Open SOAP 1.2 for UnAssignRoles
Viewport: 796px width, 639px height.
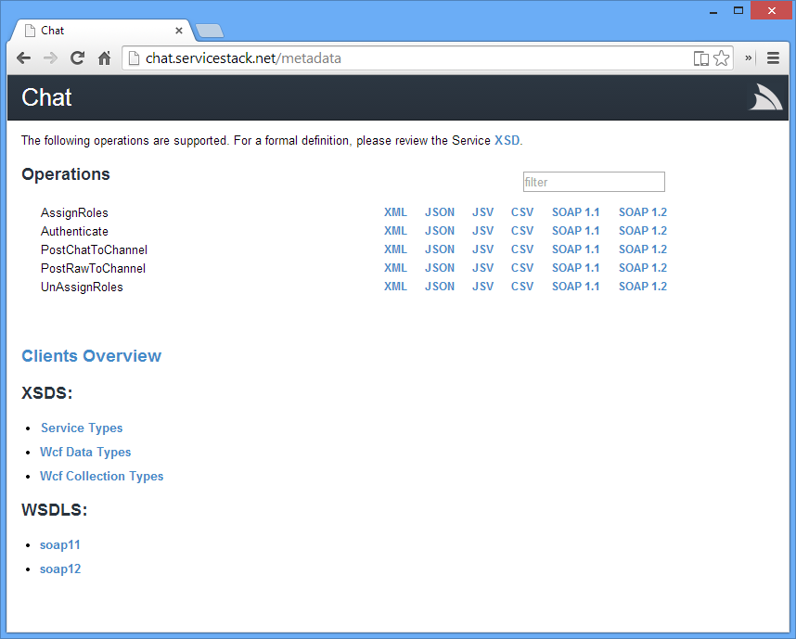(x=643, y=287)
